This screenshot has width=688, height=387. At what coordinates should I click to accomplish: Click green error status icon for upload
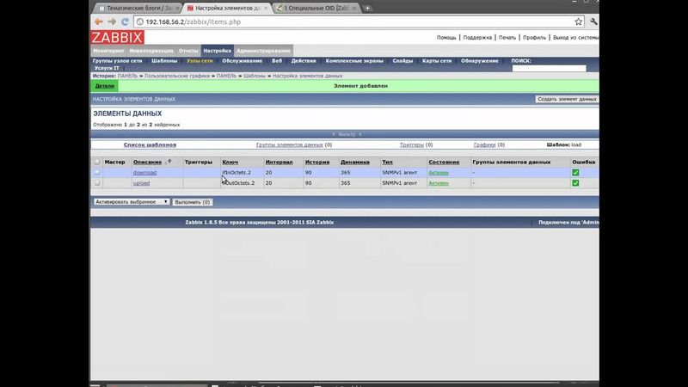(575, 183)
